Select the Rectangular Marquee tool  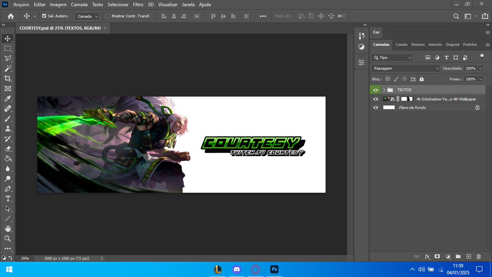pyautogui.click(x=8, y=48)
